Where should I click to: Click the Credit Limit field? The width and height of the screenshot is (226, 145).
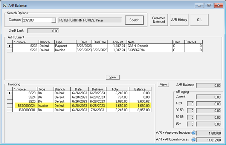click(x=43, y=31)
